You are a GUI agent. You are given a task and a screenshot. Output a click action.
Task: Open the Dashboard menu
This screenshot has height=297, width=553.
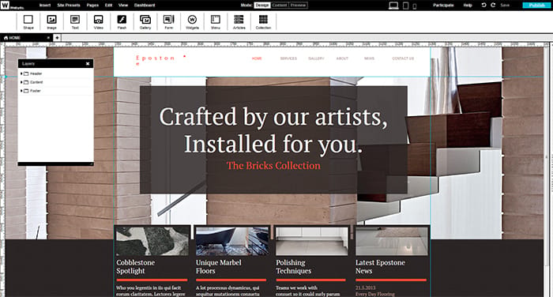[x=145, y=5]
